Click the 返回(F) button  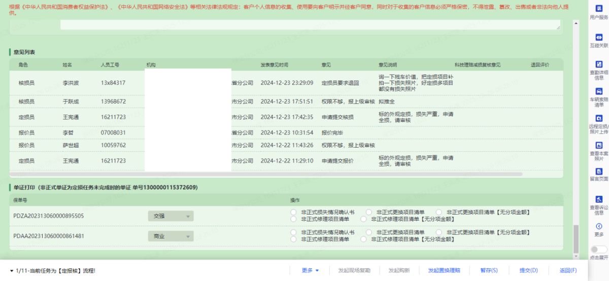point(568,270)
